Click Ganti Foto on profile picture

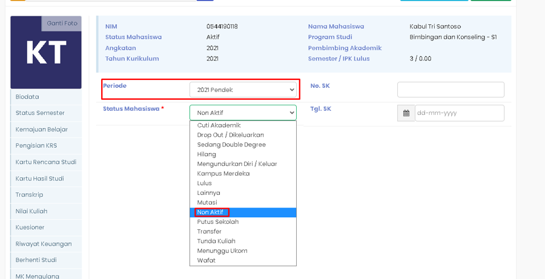pyautogui.click(x=62, y=24)
